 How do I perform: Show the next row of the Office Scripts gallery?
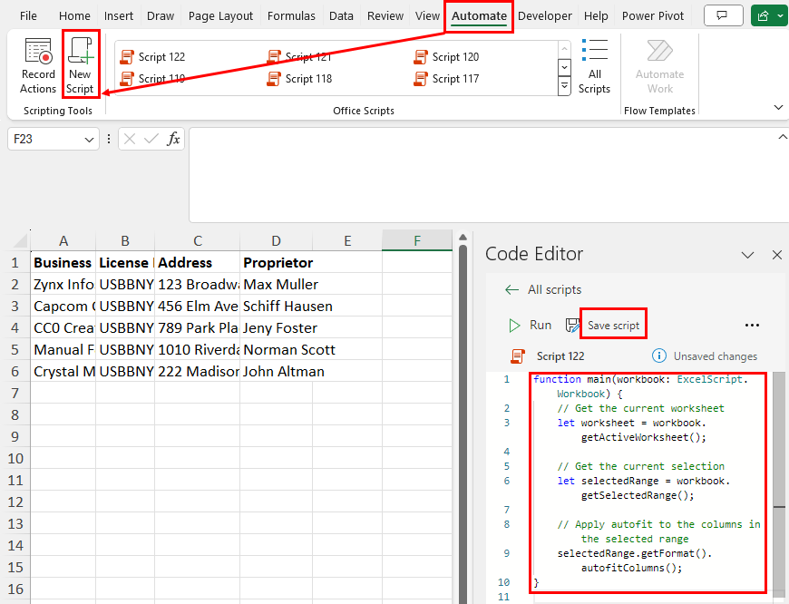tap(565, 67)
